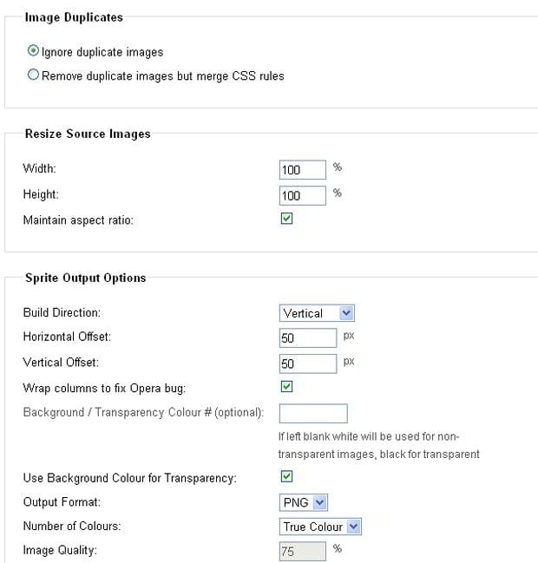
Task: Open the Build Direction dropdown
Action: click(x=318, y=313)
